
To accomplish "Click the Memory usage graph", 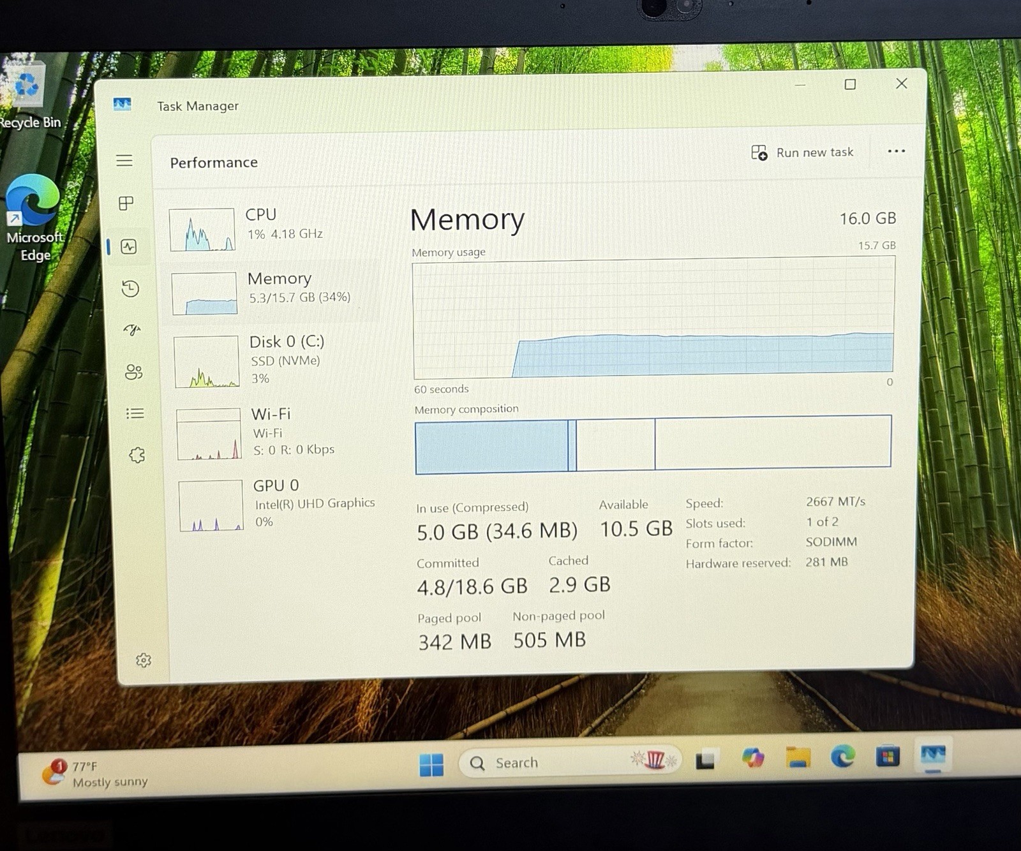I will [653, 317].
